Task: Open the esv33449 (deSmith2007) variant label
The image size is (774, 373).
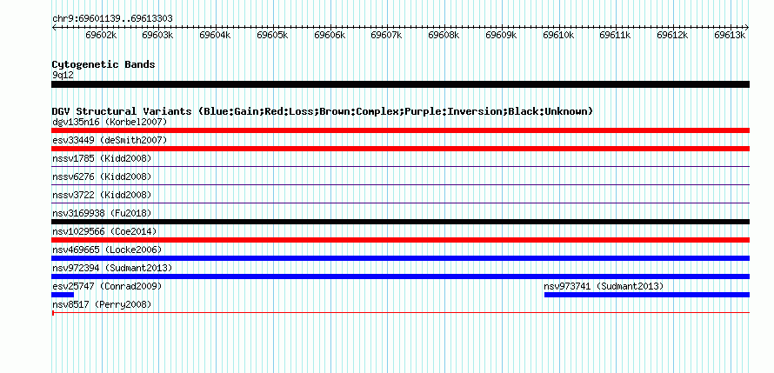Action: 110,140
